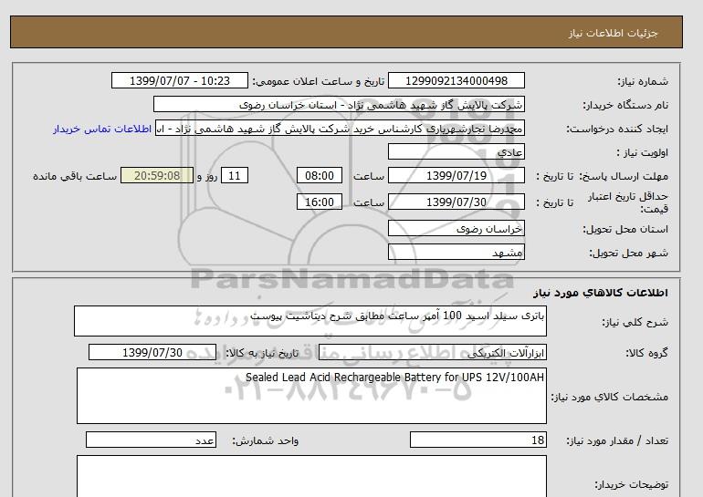The image size is (703, 497).
Task: Select the اولویت نیاز field showing عادی
Action: pos(456,152)
